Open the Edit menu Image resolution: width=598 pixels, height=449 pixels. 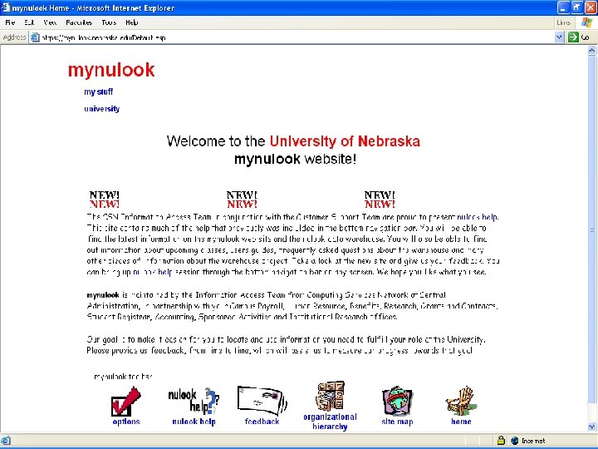(29, 22)
